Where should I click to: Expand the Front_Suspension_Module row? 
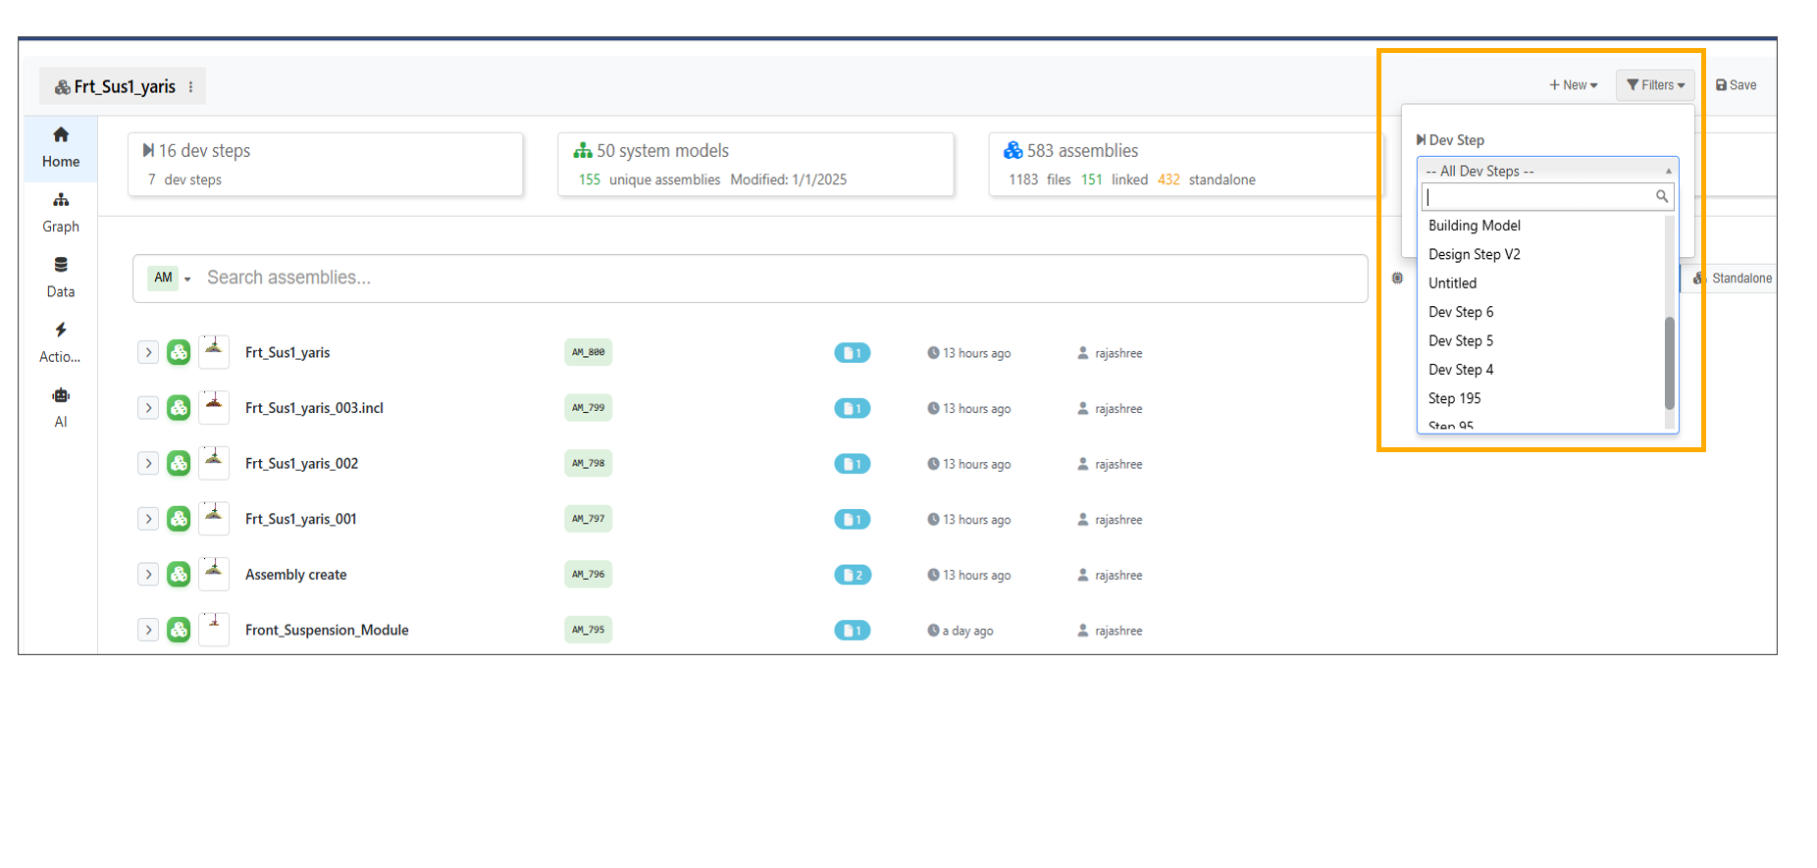[148, 631]
